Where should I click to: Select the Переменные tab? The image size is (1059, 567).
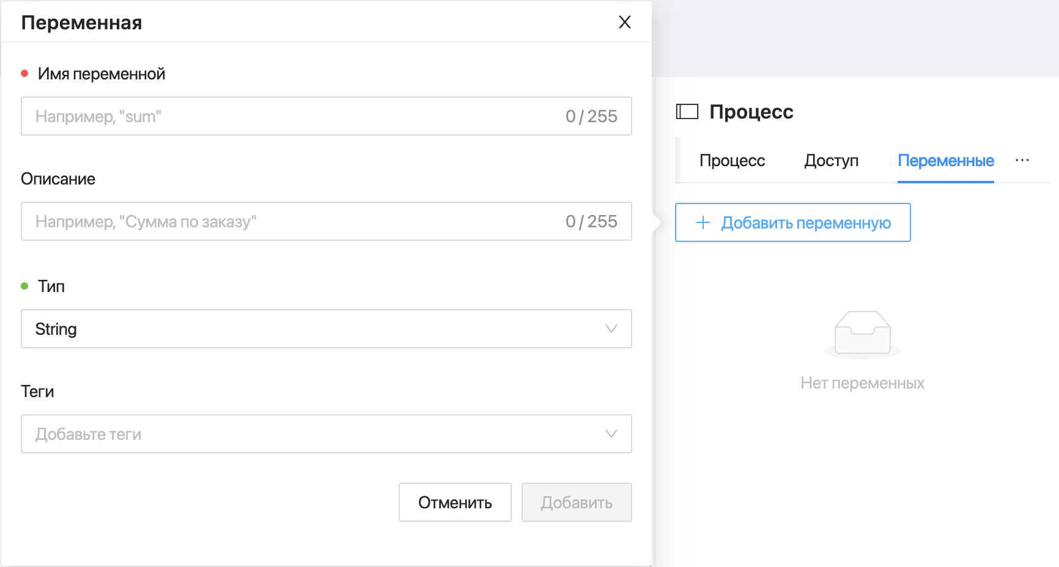(x=945, y=161)
